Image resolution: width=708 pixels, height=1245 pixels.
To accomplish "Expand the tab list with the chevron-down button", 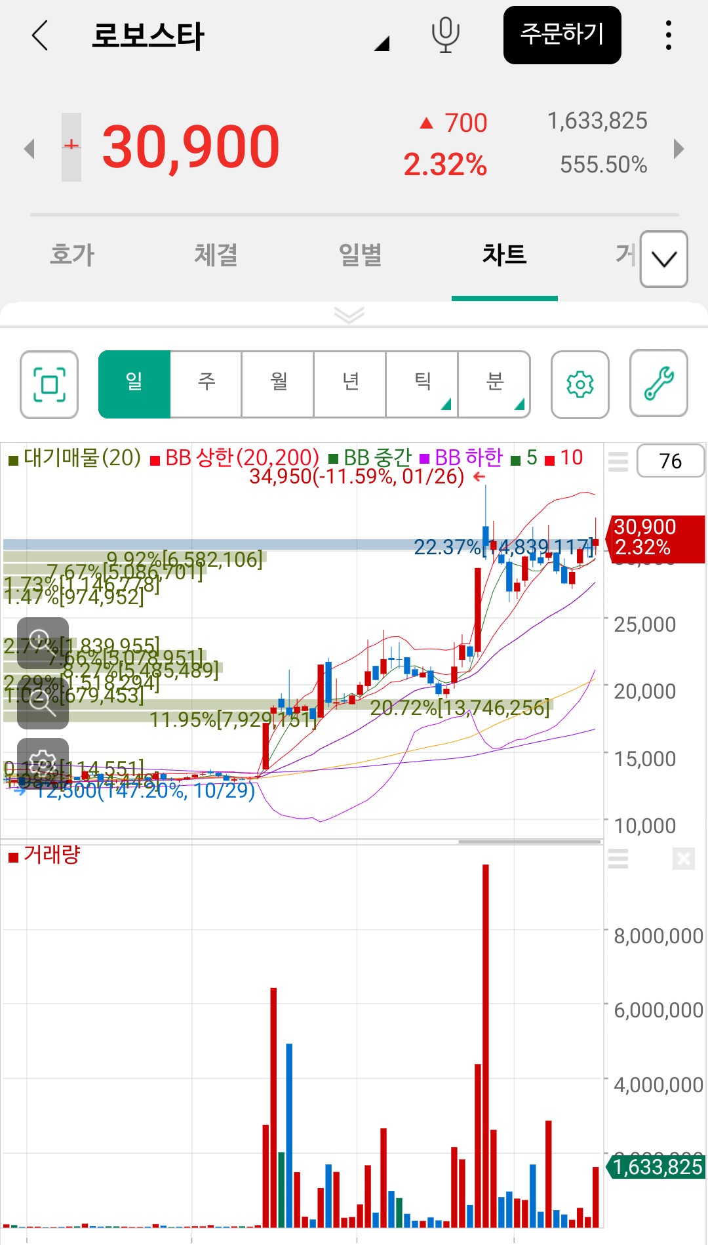I will [x=664, y=259].
